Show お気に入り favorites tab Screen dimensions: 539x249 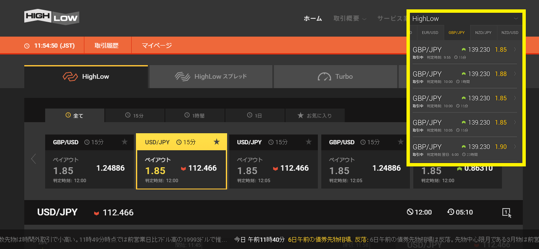tap(314, 115)
